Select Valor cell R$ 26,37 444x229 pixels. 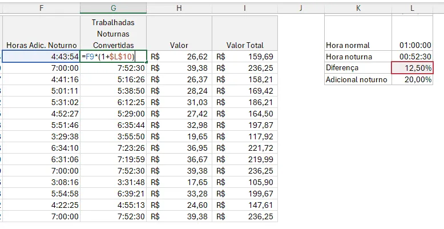point(179,79)
